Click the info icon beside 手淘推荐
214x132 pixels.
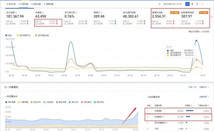163,117
